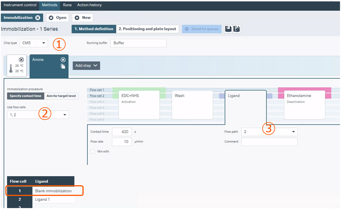Duplicate the Amine step with copy icon
The image size is (341, 210).
coord(63,66)
